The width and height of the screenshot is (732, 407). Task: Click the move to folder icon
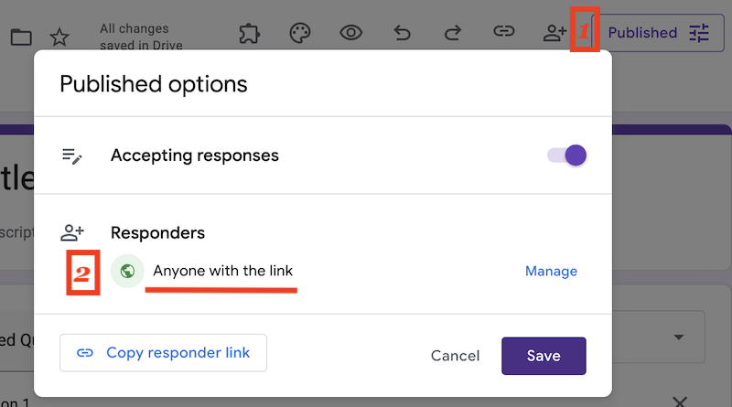[x=20, y=37]
